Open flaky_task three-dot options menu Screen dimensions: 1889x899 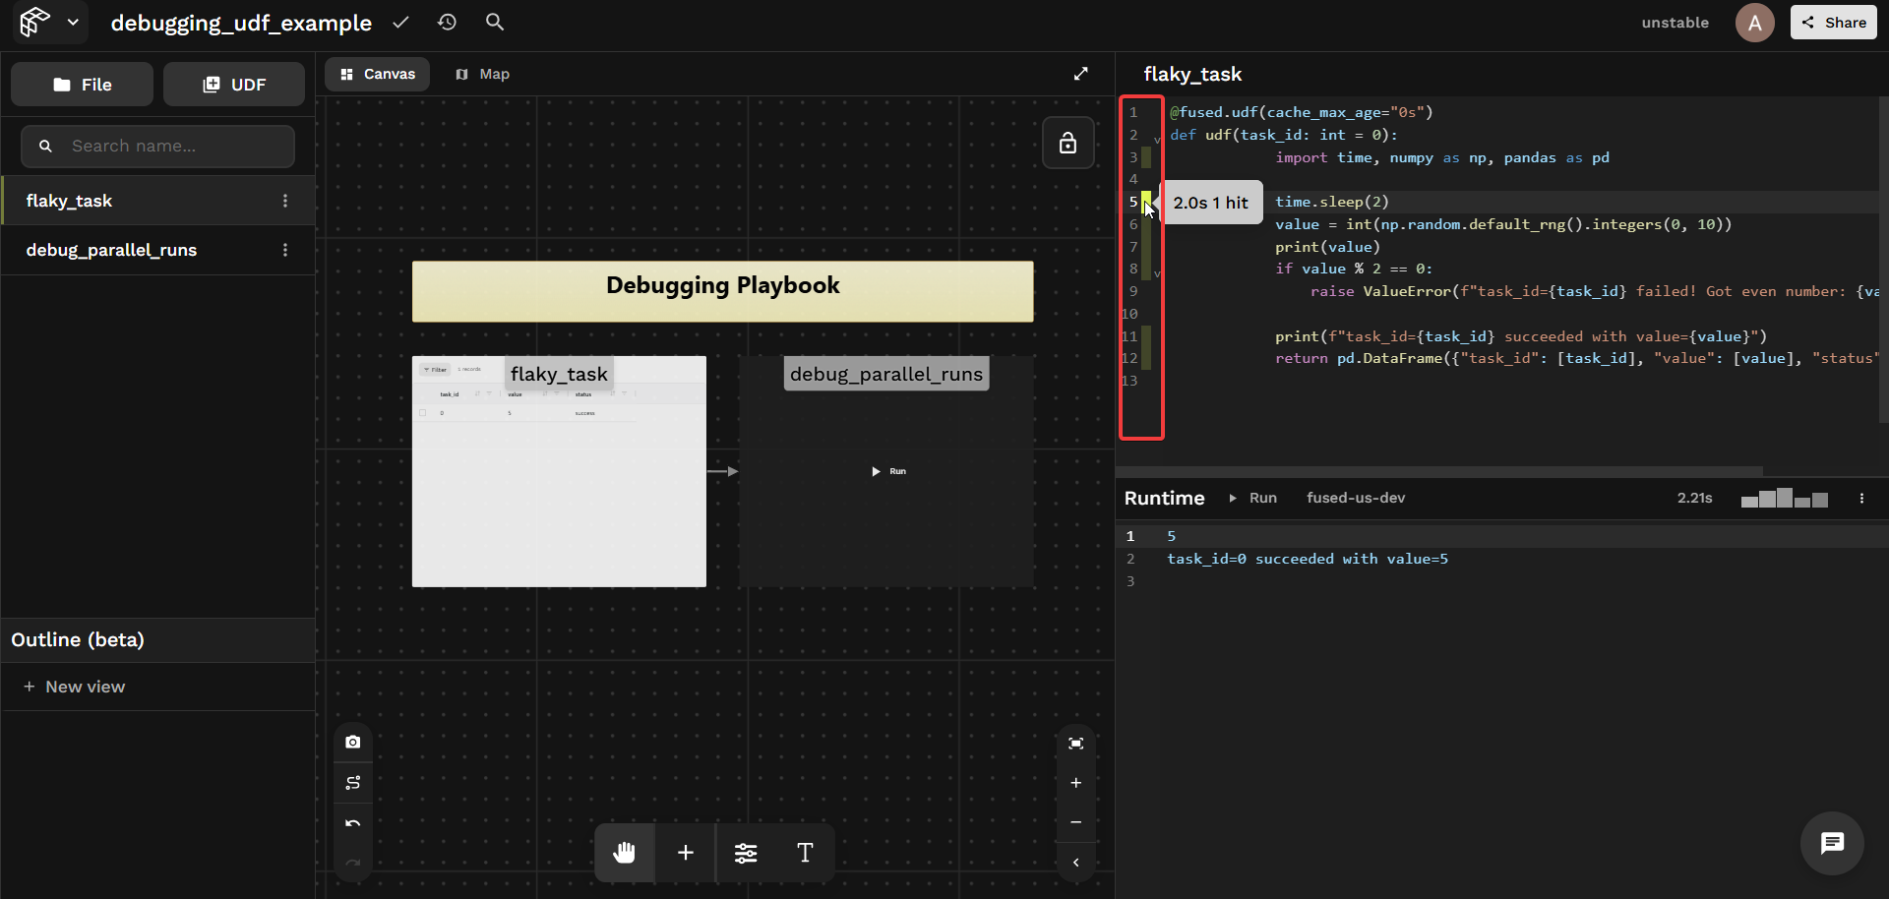click(x=285, y=201)
